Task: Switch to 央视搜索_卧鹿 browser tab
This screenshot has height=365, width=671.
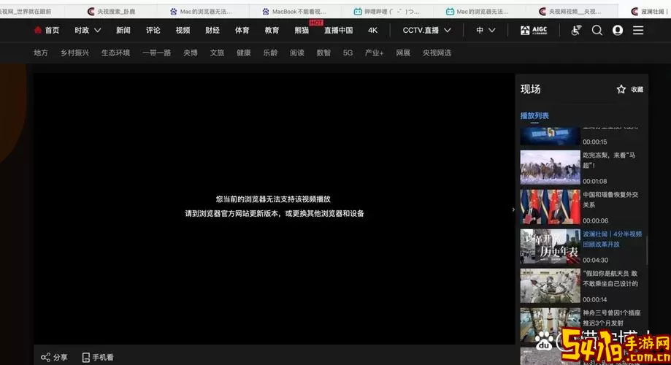Action: (111, 12)
